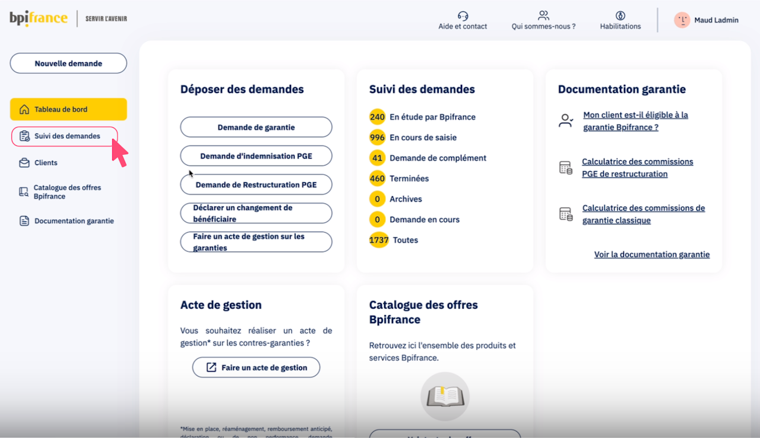Click the Faire un acte de gestion button
760x438 pixels.
point(256,367)
